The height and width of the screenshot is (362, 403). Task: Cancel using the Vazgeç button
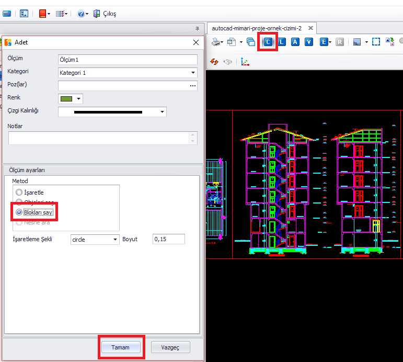tap(170, 347)
